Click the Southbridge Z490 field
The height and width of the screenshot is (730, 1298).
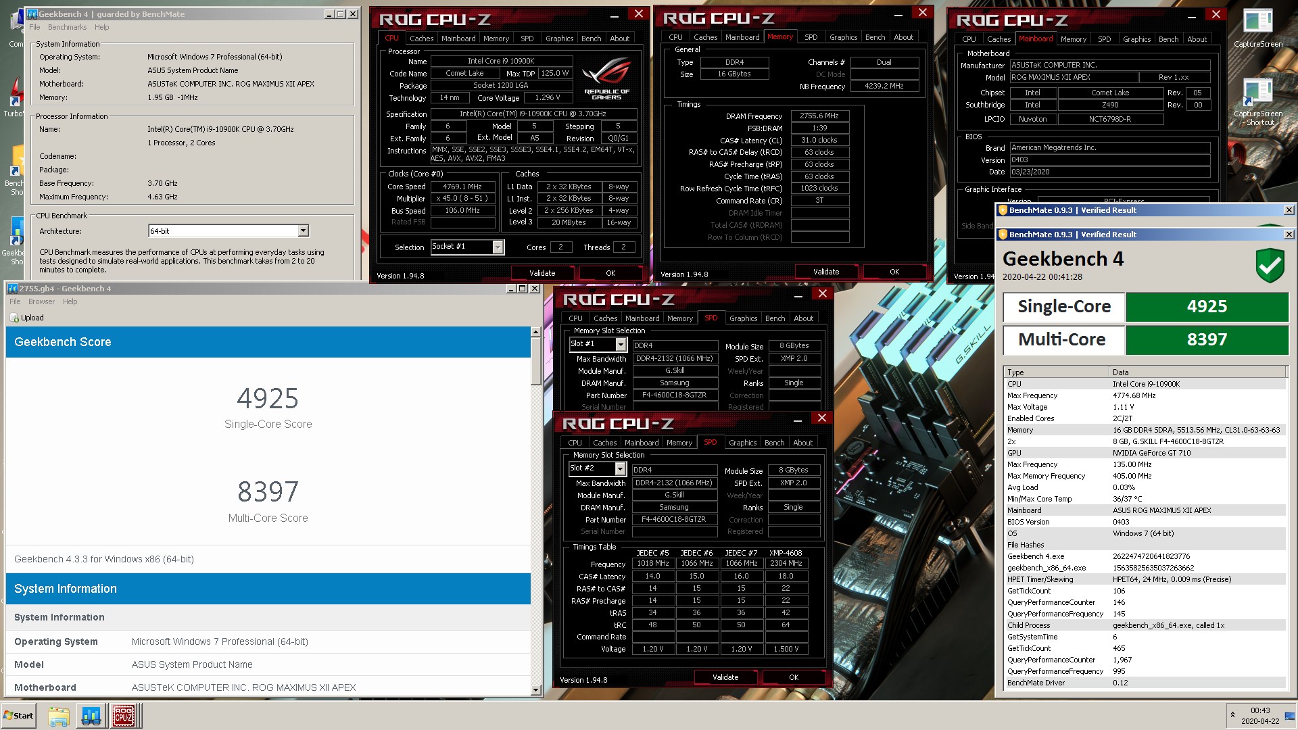coord(1110,105)
